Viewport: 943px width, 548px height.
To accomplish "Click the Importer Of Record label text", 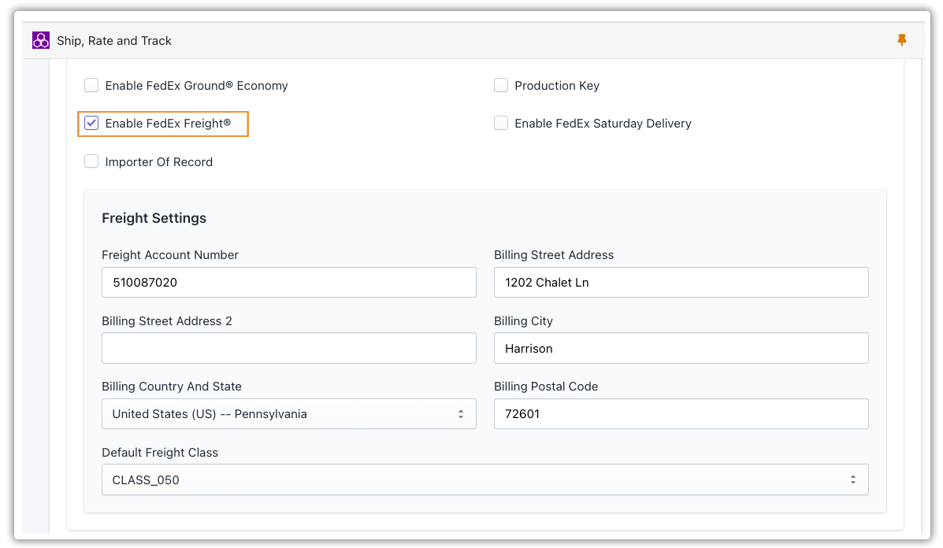I will coord(159,161).
